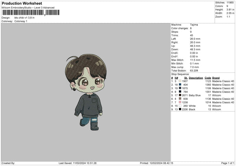Pick the swatch beside stitch count 764
The width and height of the screenshot is (236, 166).
point(180,92)
